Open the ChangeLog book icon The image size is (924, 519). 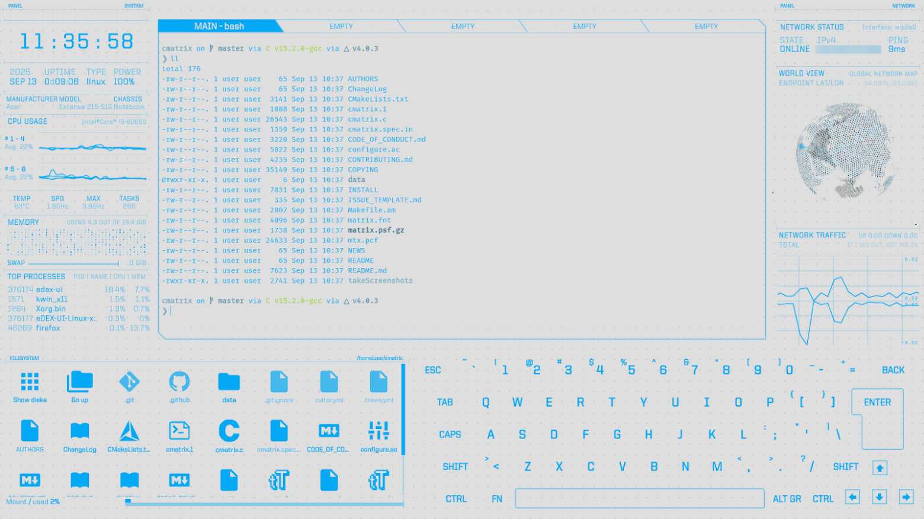(x=79, y=431)
